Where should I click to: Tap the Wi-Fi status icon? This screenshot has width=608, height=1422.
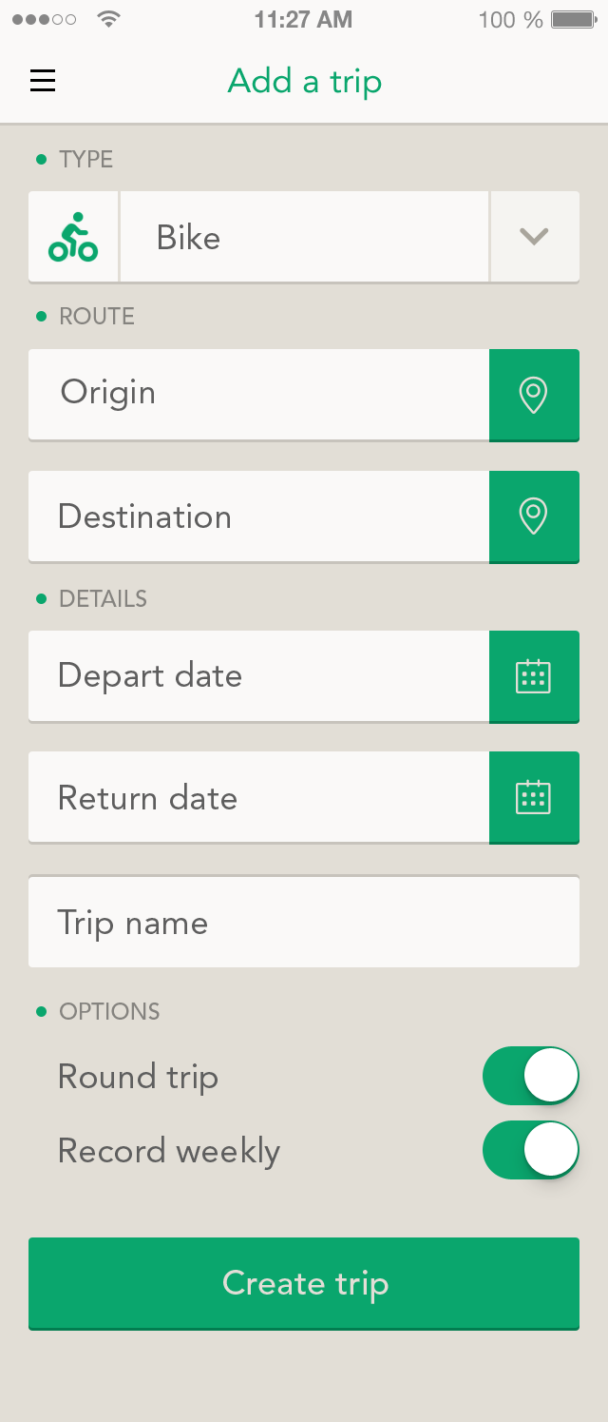[110, 19]
